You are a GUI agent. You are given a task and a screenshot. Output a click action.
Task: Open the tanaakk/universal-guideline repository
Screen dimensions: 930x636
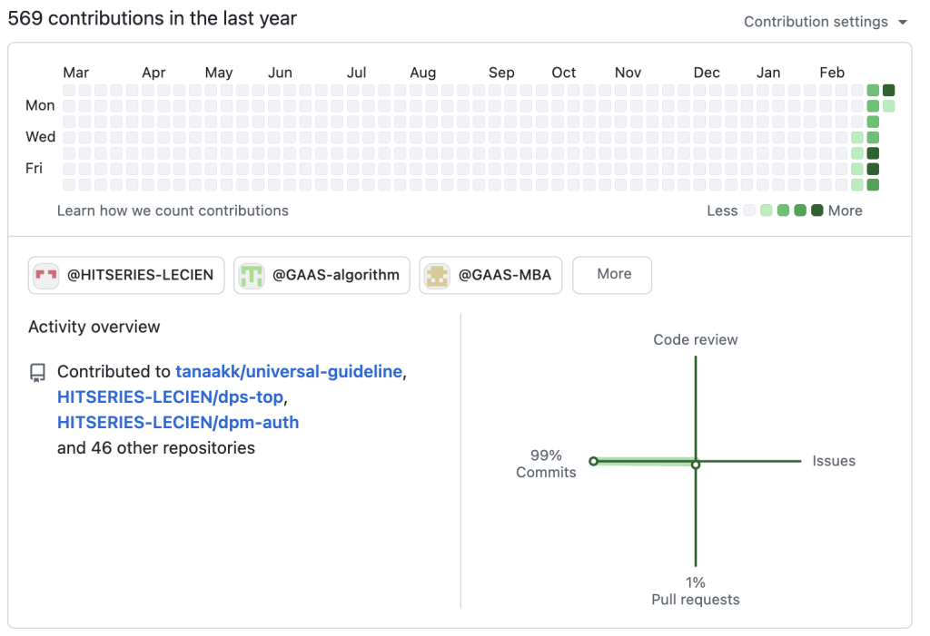point(288,372)
